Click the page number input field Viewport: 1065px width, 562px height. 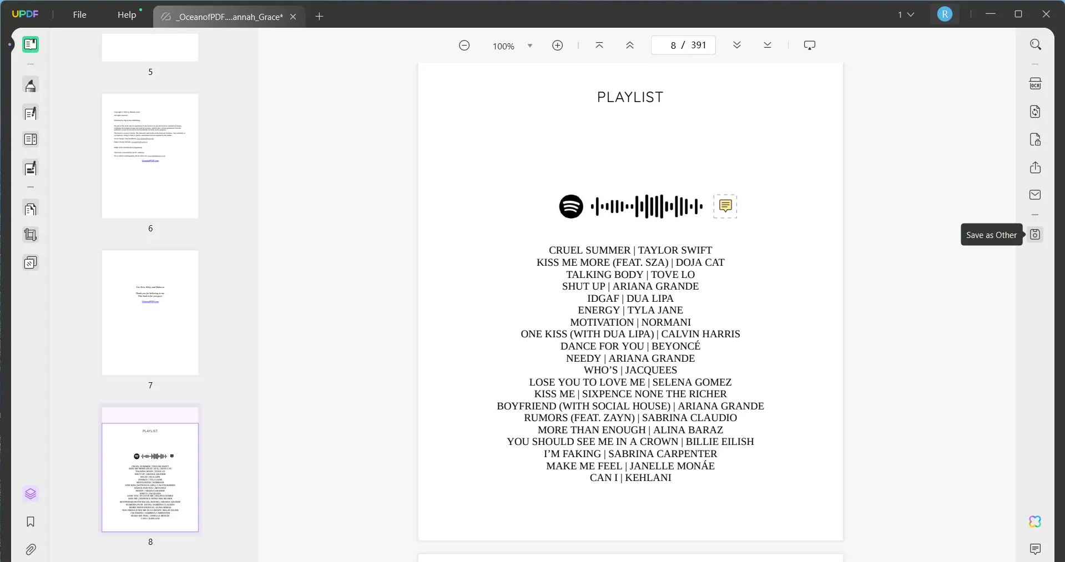pos(683,45)
